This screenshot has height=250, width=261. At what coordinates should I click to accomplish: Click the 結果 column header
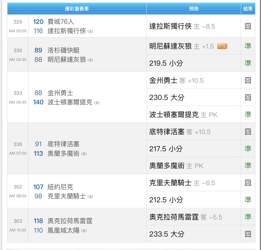point(248,9)
